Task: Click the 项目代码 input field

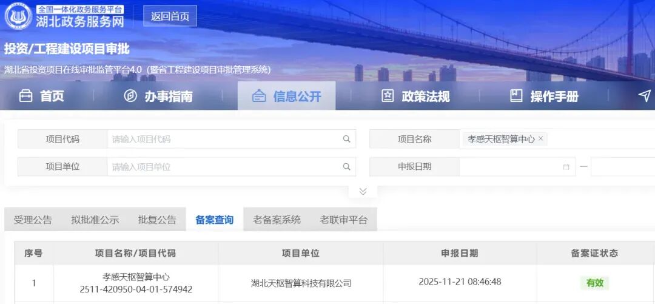Action: pyautogui.click(x=224, y=139)
